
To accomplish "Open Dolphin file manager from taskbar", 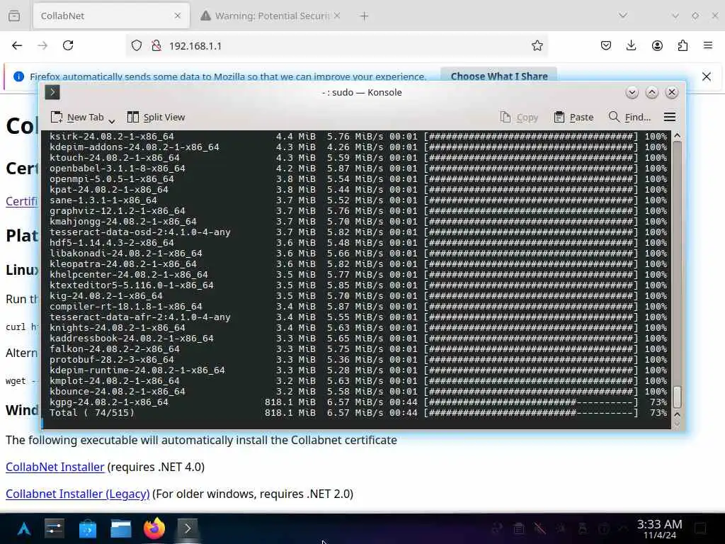I will (x=120, y=528).
